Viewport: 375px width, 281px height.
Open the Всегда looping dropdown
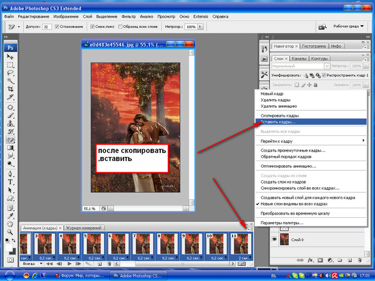33,264
